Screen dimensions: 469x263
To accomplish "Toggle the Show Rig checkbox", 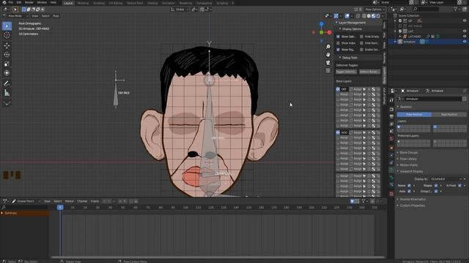I will click(x=338, y=50).
